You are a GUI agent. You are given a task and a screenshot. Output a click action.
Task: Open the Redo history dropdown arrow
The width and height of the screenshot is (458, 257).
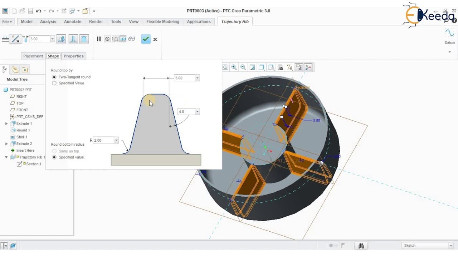coord(57,11)
